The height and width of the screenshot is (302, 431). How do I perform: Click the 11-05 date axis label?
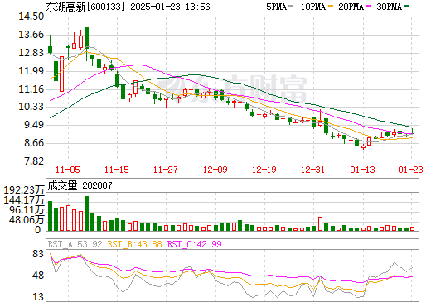pyautogui.click(x=68, y=170)
